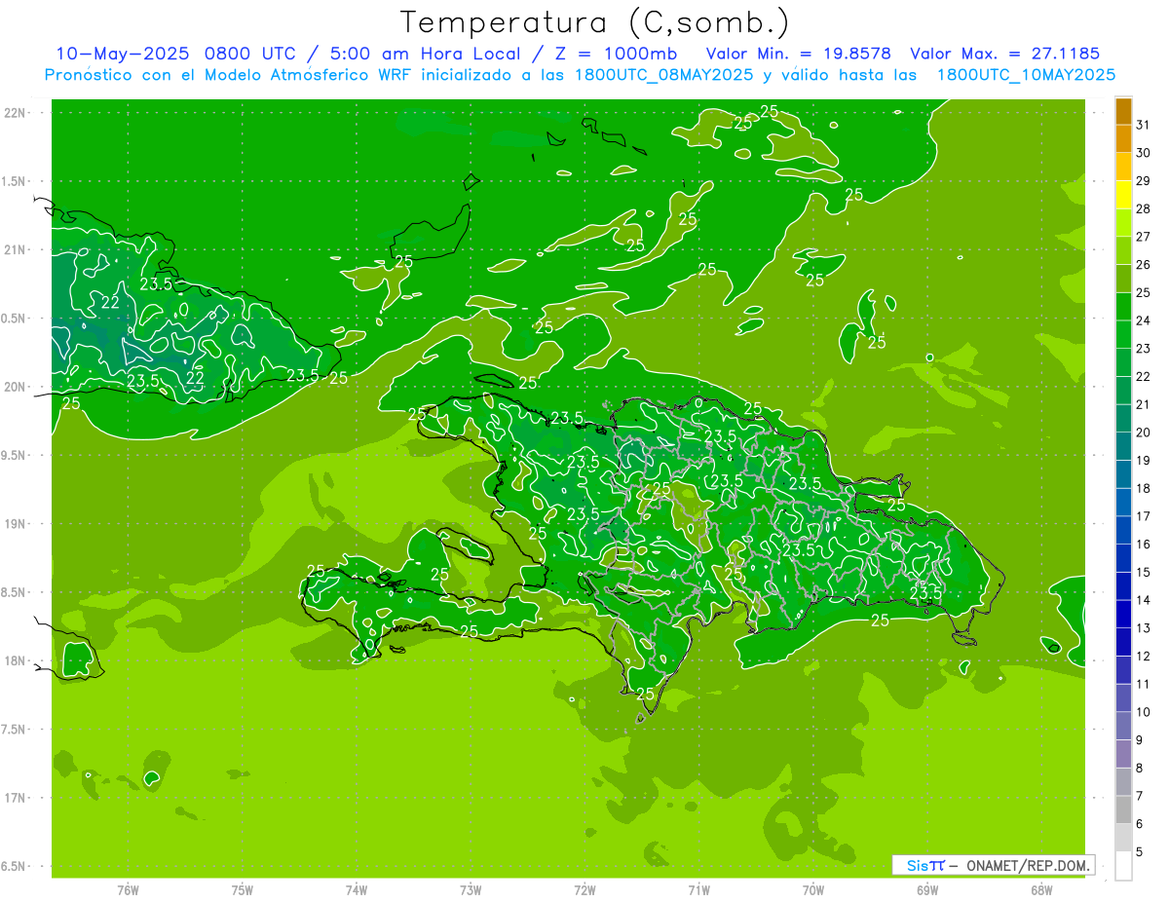
Task: Click latitude axis label "22N"
Action: click(15, 113)
